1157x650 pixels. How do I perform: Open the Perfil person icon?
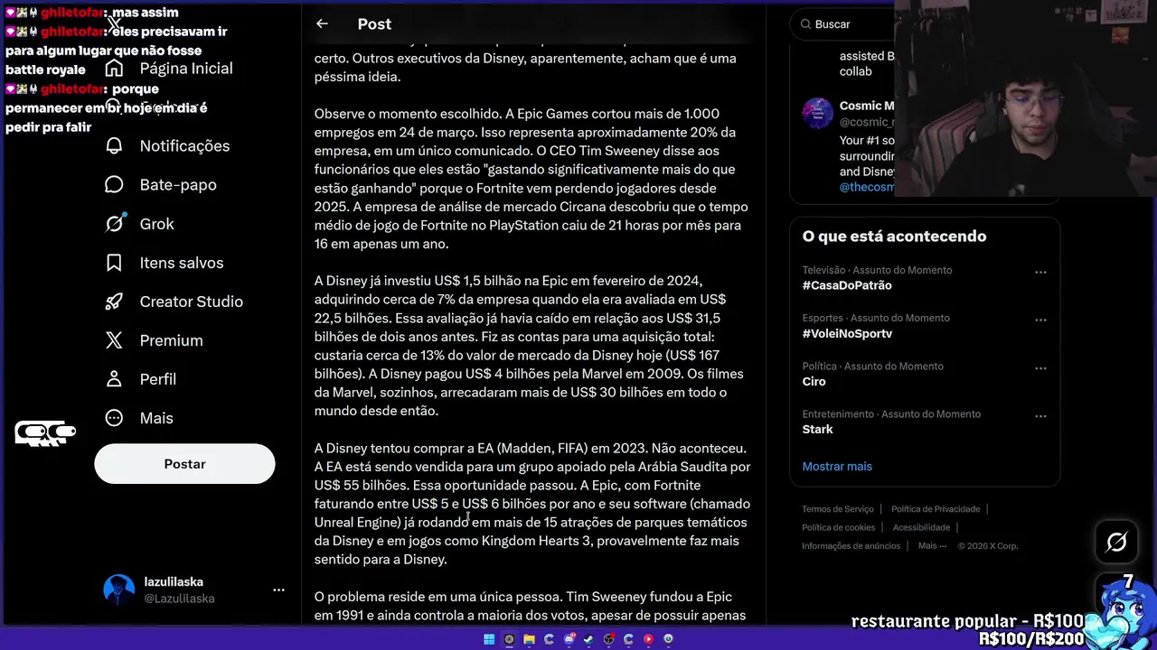pyautogui.click(x=114, y=379)
